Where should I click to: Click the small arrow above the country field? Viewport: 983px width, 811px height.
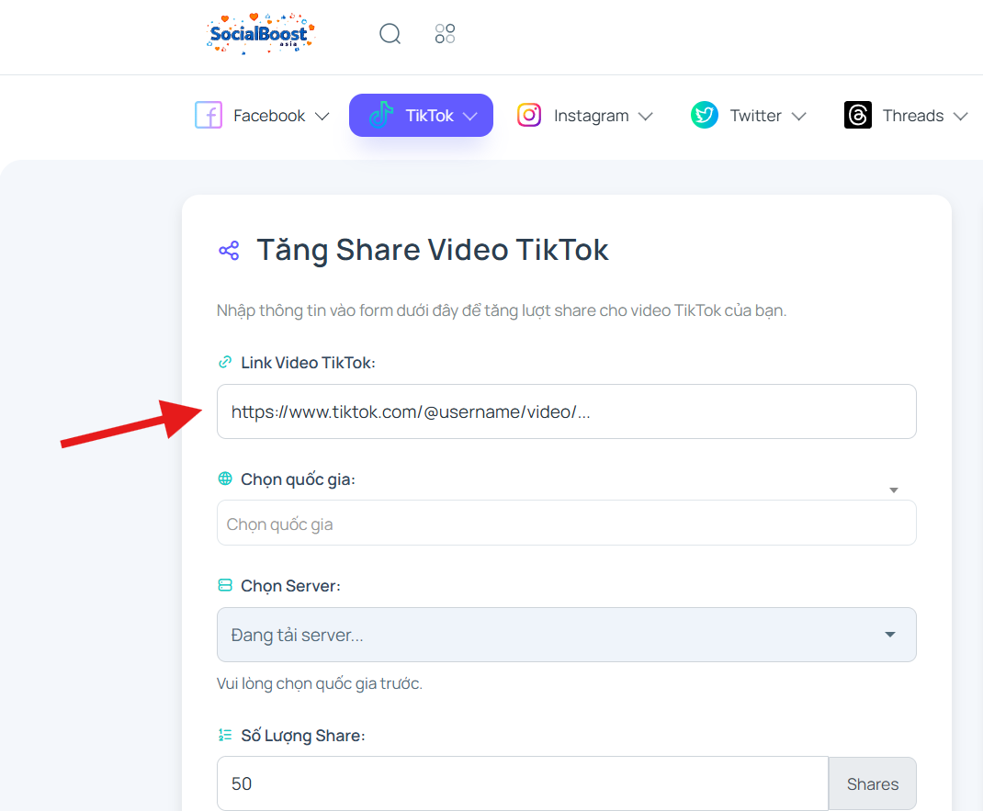tap(894, 490)
